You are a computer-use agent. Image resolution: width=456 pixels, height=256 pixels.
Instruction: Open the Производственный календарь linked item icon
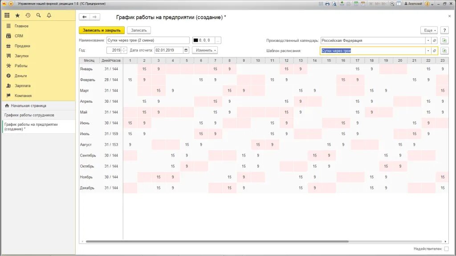tap(435, 40)
